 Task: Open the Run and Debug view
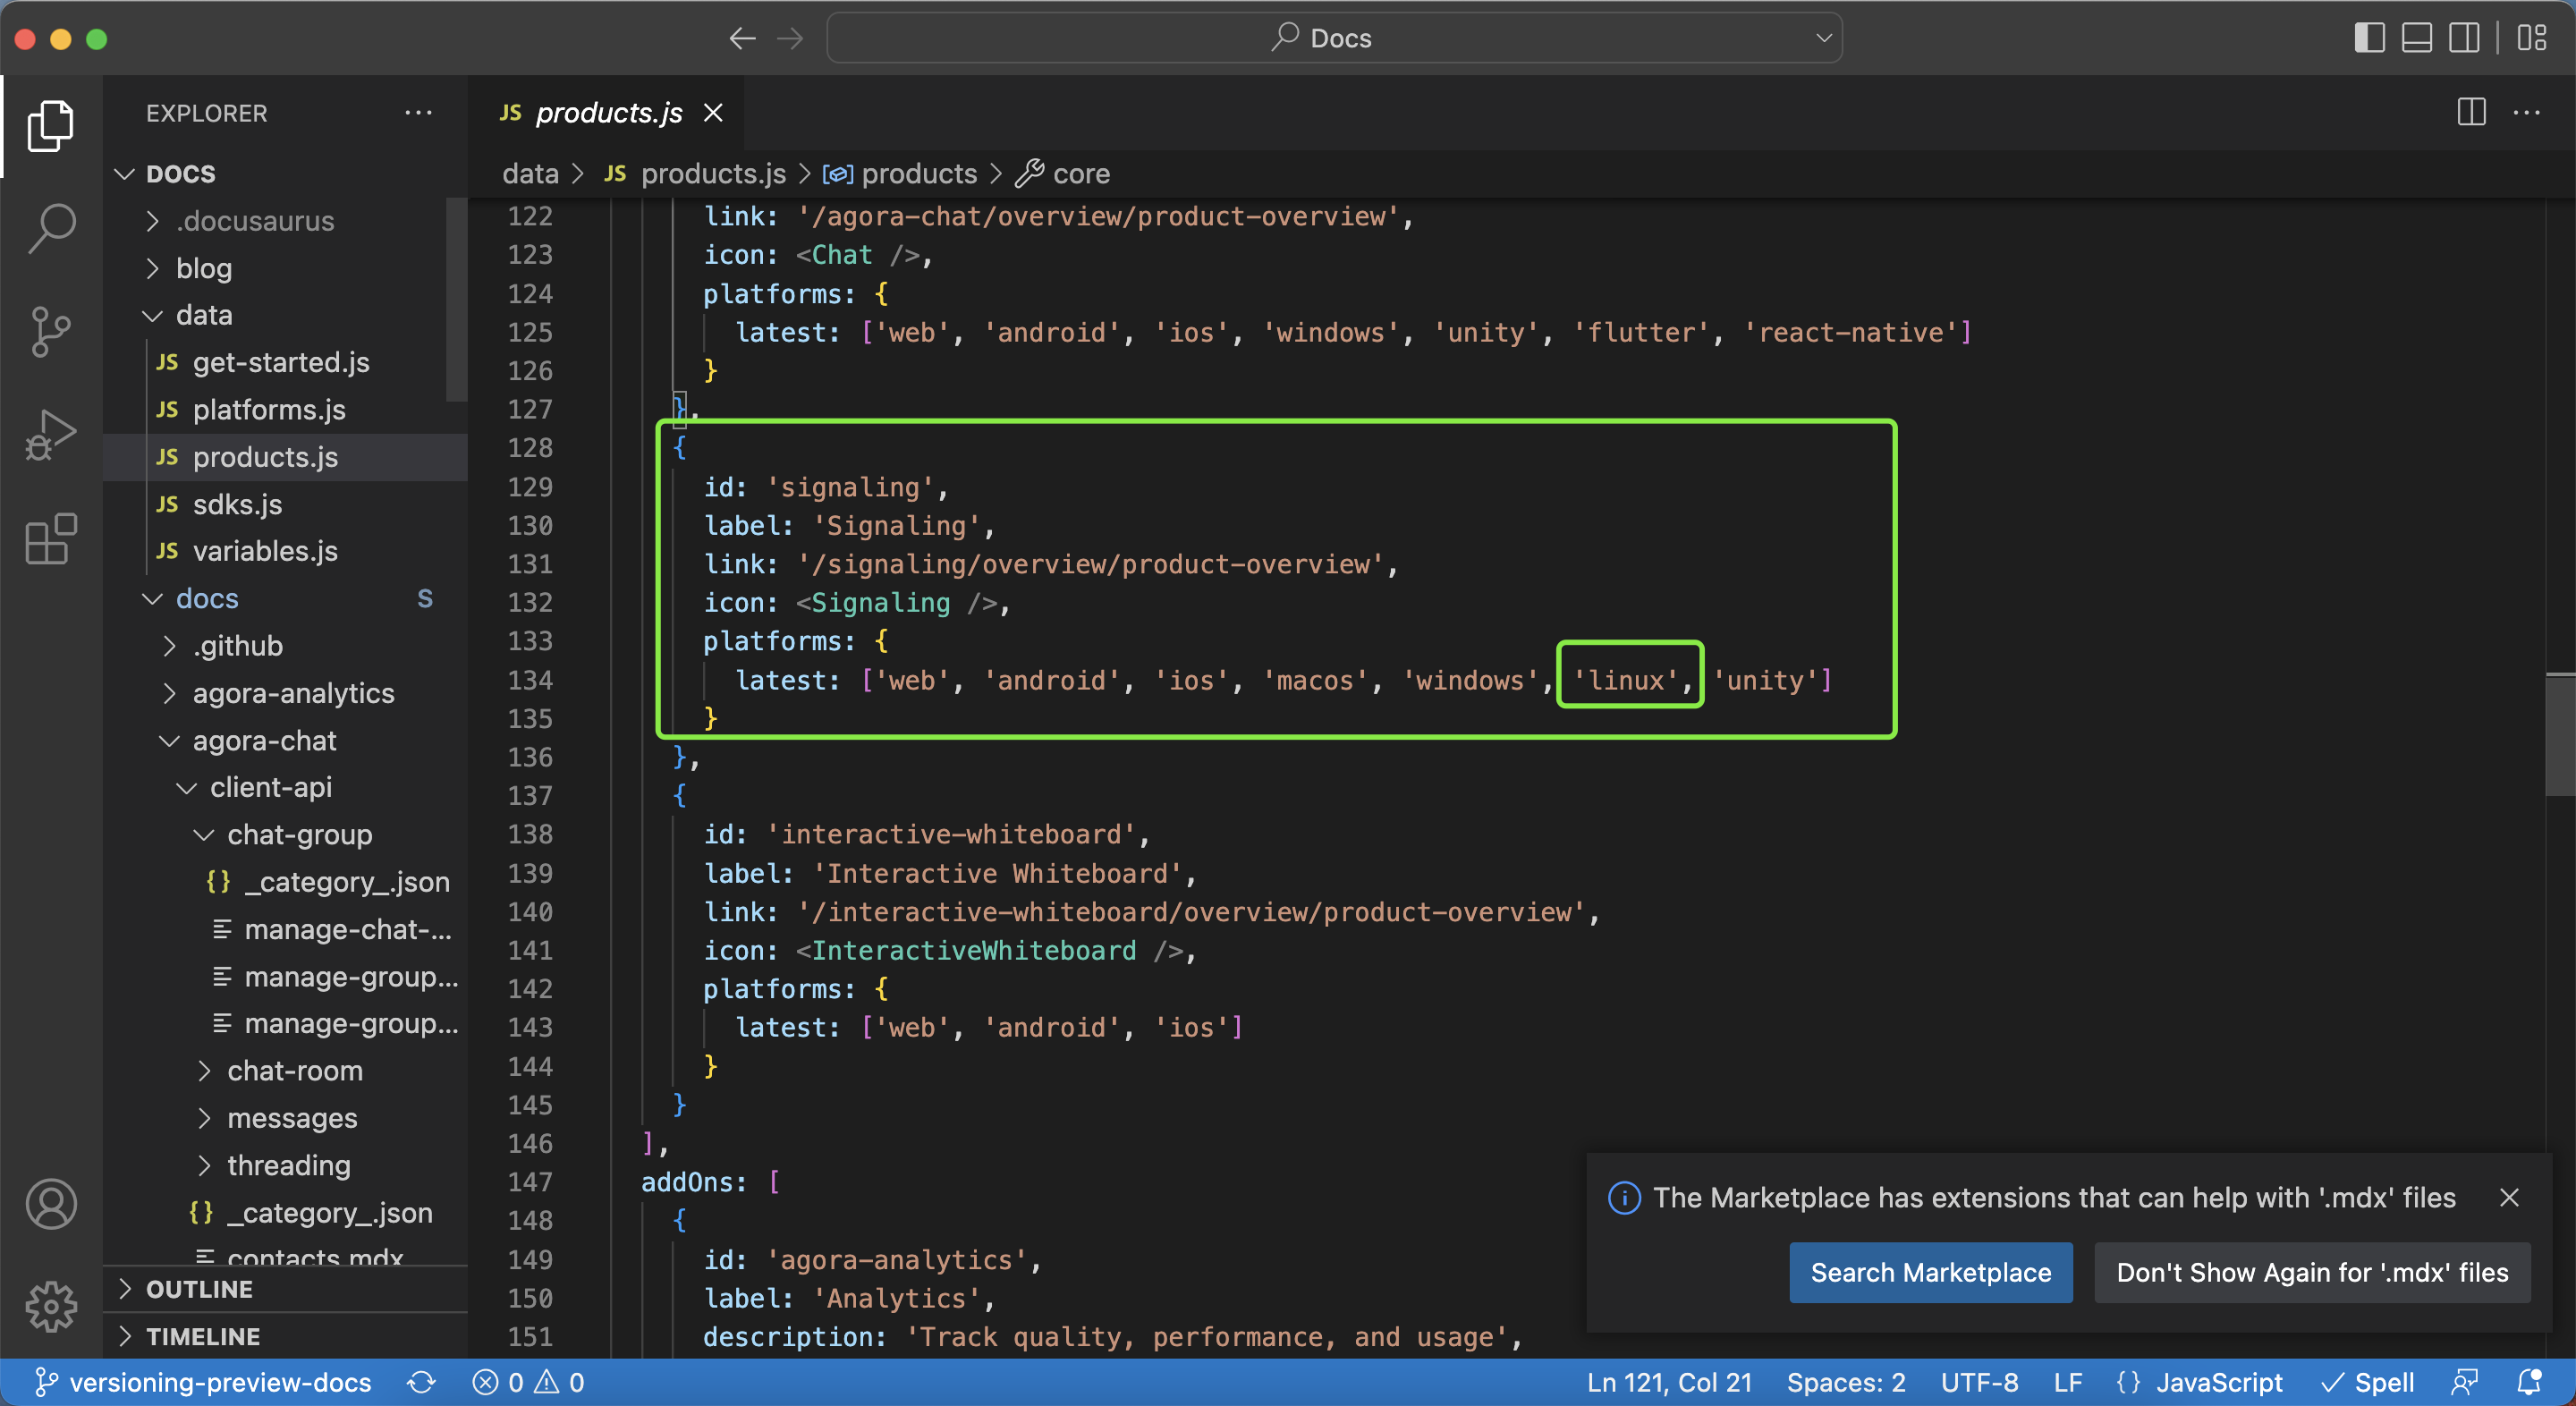coord(49,434)
